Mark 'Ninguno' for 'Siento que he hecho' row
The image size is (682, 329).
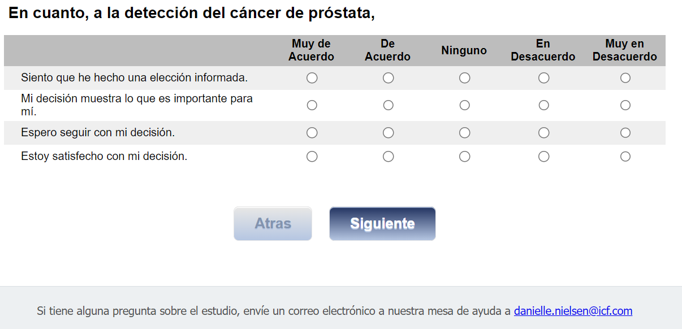[x=464, y=78]
